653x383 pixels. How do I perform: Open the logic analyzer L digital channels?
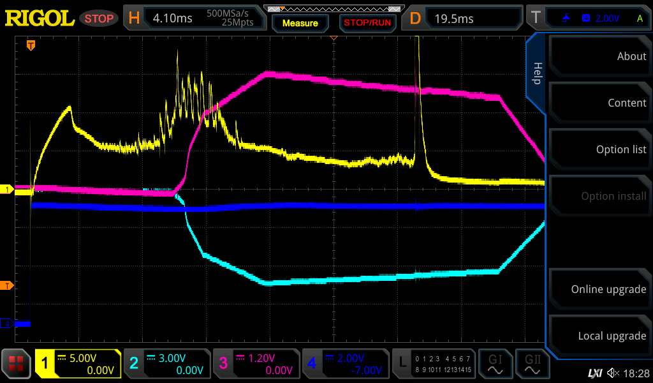pos(434,364)
